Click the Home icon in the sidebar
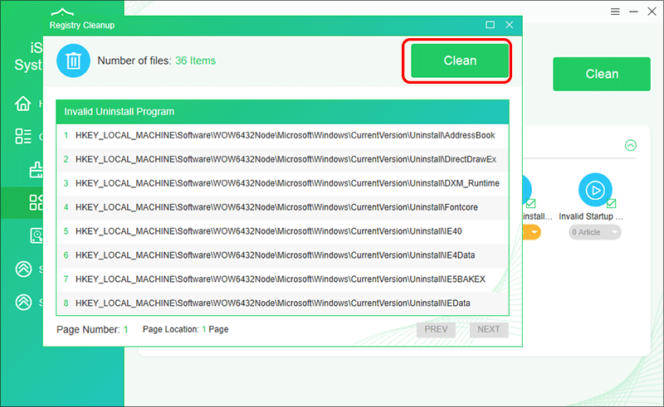664x407 pixels. (22, 104)
